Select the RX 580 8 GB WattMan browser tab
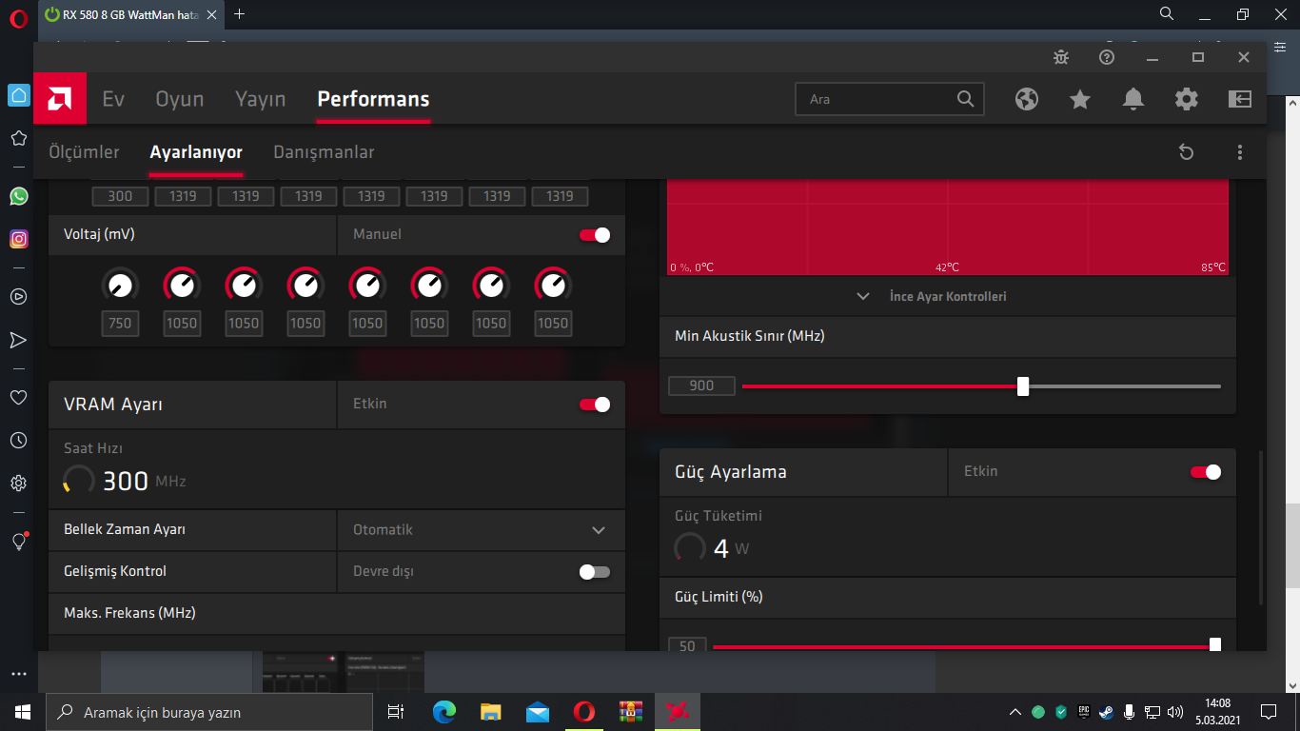The width and height of the screenshot is (1300, 731). 132,15
